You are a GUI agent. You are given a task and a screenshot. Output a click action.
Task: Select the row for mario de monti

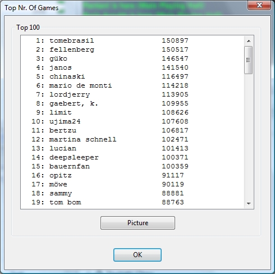pyautogui.click(x=132, y=85)
